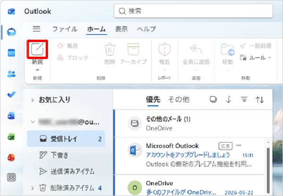Launch Excel from the sidebar
This screenshot has width=283, height=196.
(x=11, y=137)
